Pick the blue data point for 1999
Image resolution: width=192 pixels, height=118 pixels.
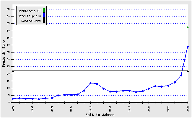tap(13, 99)
